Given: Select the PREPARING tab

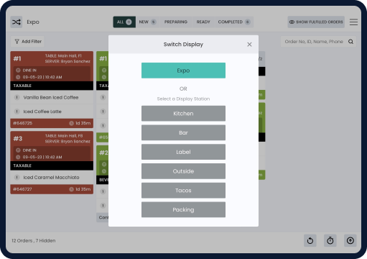Looking at the screenshot, I should click(176, 22).
